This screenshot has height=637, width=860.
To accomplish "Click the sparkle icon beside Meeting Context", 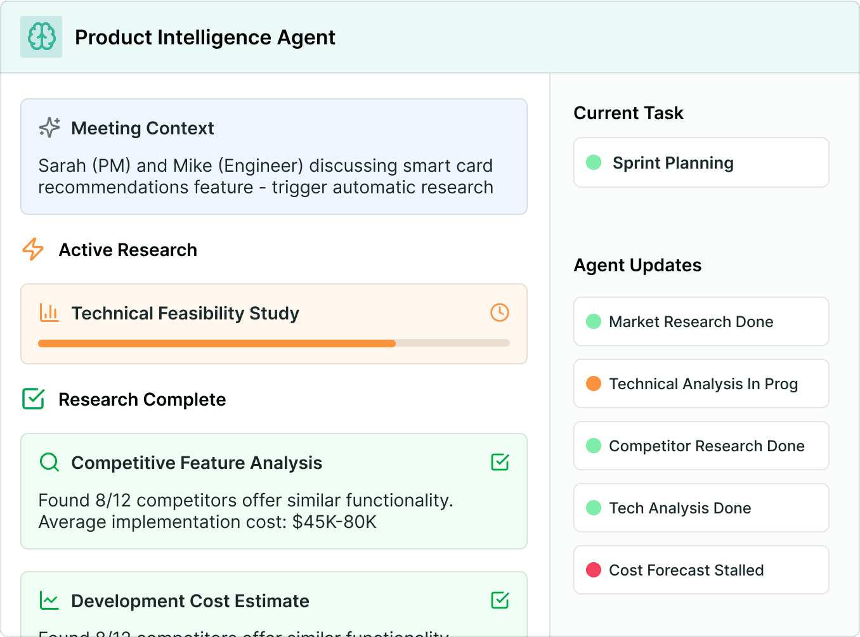I will (x=49, y=127).
